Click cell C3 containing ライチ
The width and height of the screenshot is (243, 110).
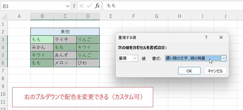click(65, 40)
